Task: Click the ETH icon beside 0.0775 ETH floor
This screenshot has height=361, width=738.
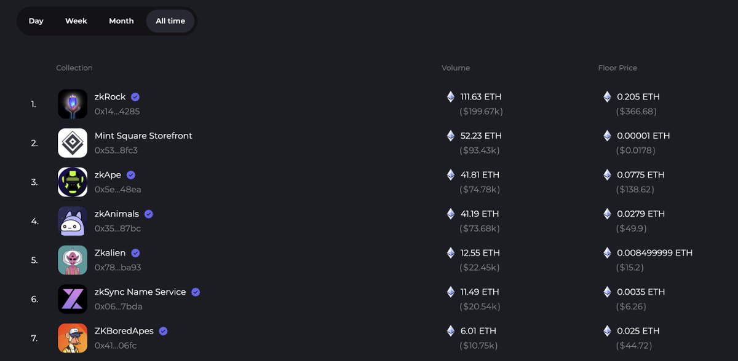Action: (608, 174)
